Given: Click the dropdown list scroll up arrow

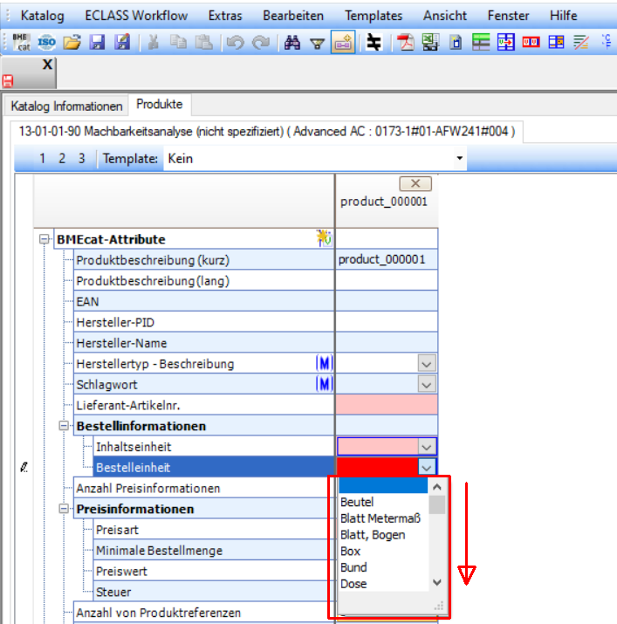Looking at the screenshot, I should pyautogui.click(x=437, y=487).
